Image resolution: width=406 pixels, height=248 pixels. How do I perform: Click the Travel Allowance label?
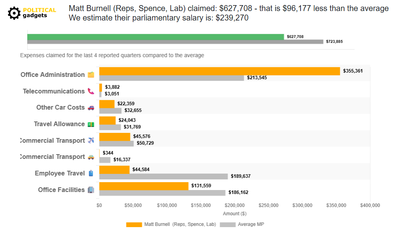point(59,124)
